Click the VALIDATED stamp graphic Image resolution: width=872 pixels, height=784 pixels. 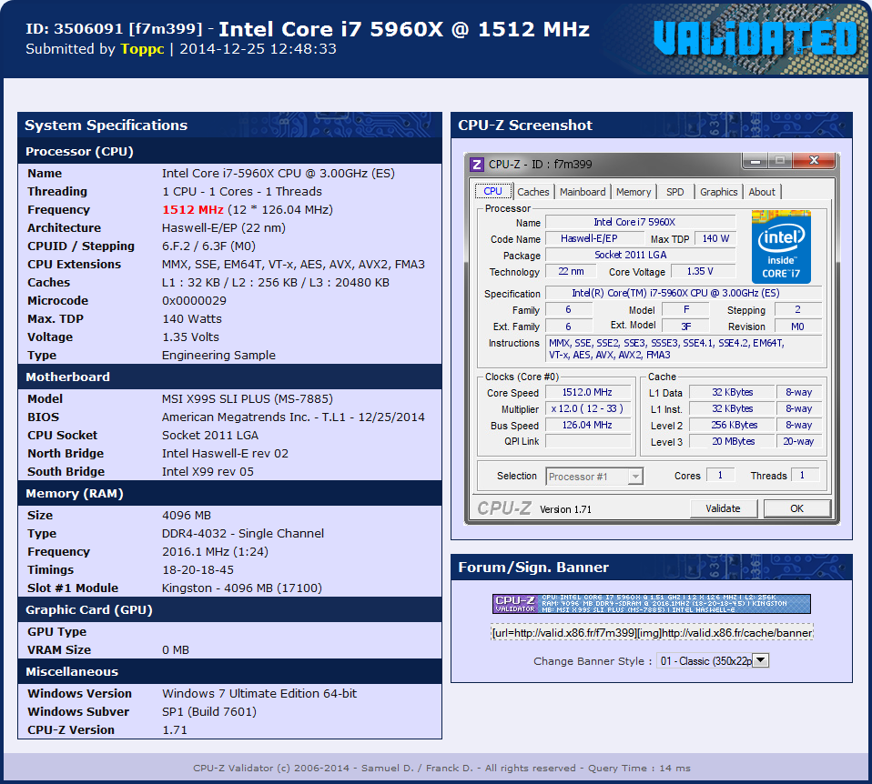pyautogui.click(x=755, y=39)
